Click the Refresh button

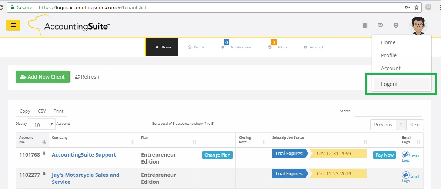tap(87, 77)
